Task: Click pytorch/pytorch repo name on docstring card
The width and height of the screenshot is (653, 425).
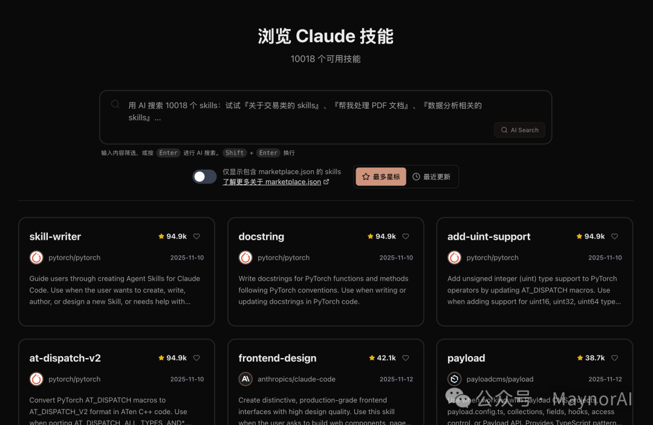Action: [x=284, y=257]
